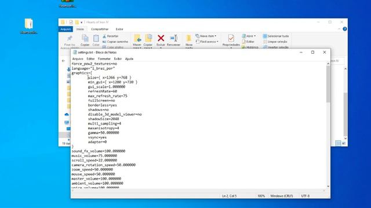Place cursor on force_pow2_textures=no line
The image size is (371, 208).
94,64
